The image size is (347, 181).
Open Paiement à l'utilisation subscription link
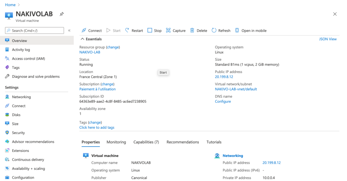(98, 89)
